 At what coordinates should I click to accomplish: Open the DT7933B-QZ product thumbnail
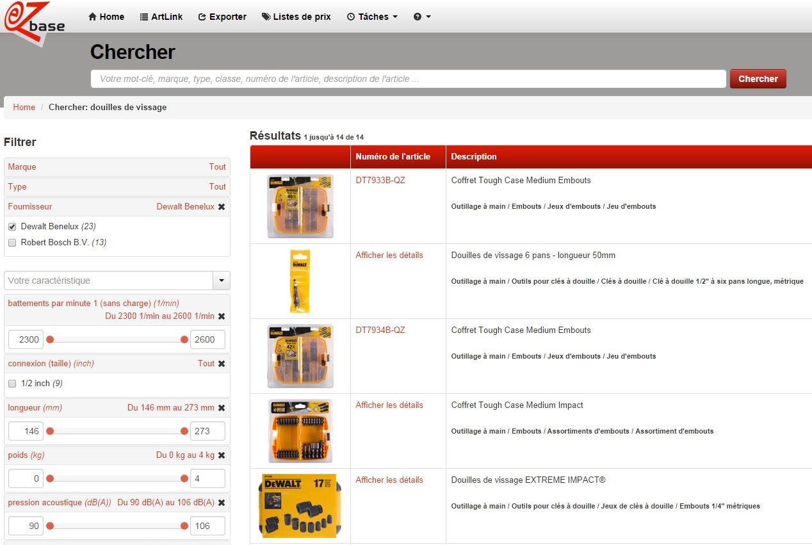pos(300,206)
